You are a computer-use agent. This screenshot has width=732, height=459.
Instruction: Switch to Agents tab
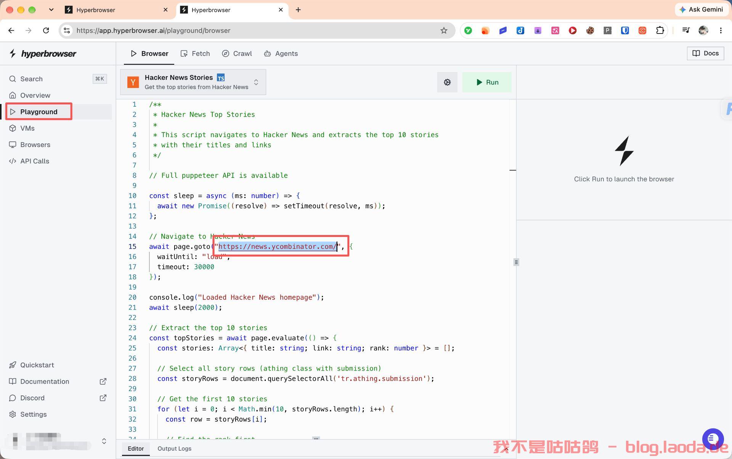tap(281, 54)
